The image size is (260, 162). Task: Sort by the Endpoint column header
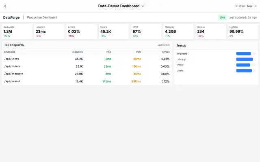(10, 52)
